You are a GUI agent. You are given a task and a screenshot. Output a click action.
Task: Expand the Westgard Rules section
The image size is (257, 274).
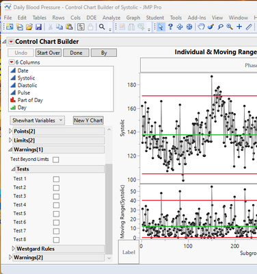(13, 249)
